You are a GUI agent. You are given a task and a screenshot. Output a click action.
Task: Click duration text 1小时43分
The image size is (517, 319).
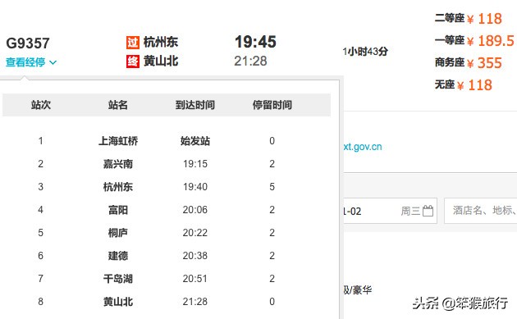pyautogui.click(x=365, y=52)
